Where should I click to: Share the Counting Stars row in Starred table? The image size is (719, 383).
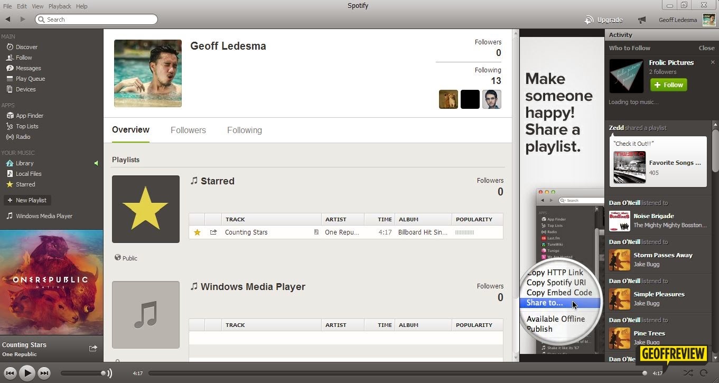point(213,232)
